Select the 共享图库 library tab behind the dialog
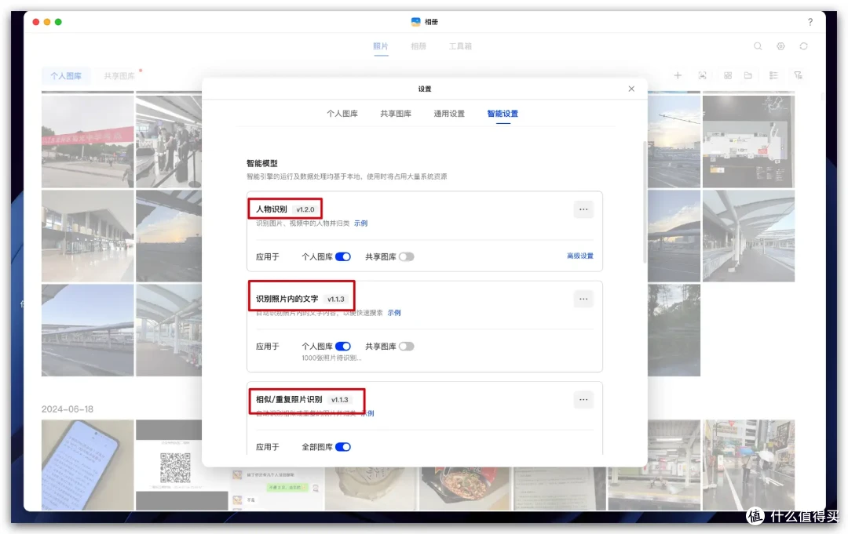Image resolution: width=848 pixels, height=534 pixels. 119,76
